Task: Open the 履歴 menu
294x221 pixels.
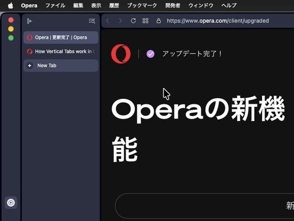Action: click(x=114, y=6)
